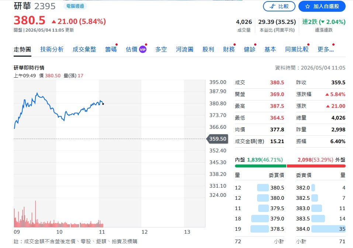Click the 359.50 previous close marker

pyautogui.click(x=217, y=139)
